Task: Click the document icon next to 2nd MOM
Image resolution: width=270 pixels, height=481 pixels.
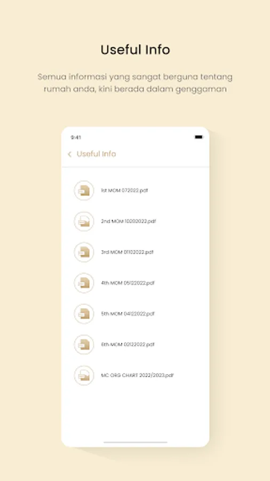Action: (x=84, y=221)
